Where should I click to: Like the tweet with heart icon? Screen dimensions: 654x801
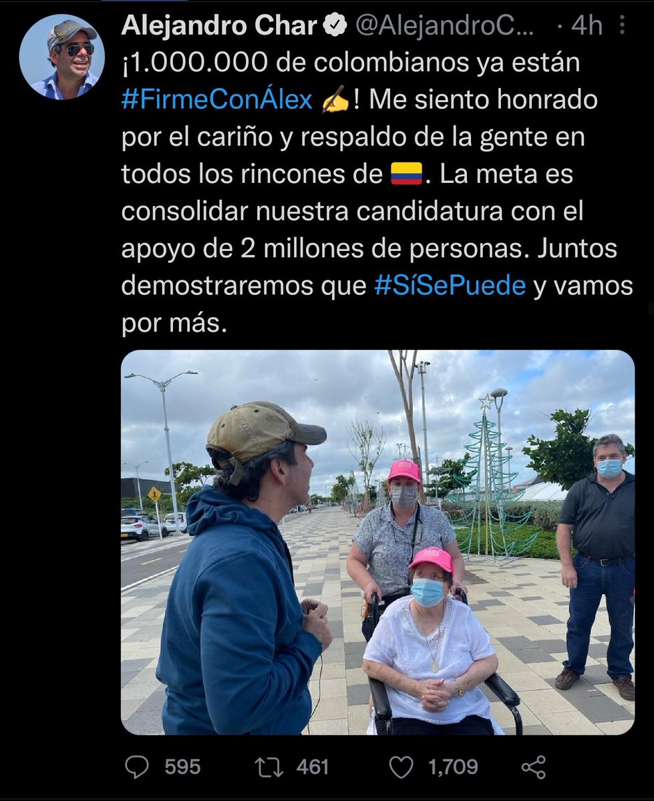click(x=401, y=768)
